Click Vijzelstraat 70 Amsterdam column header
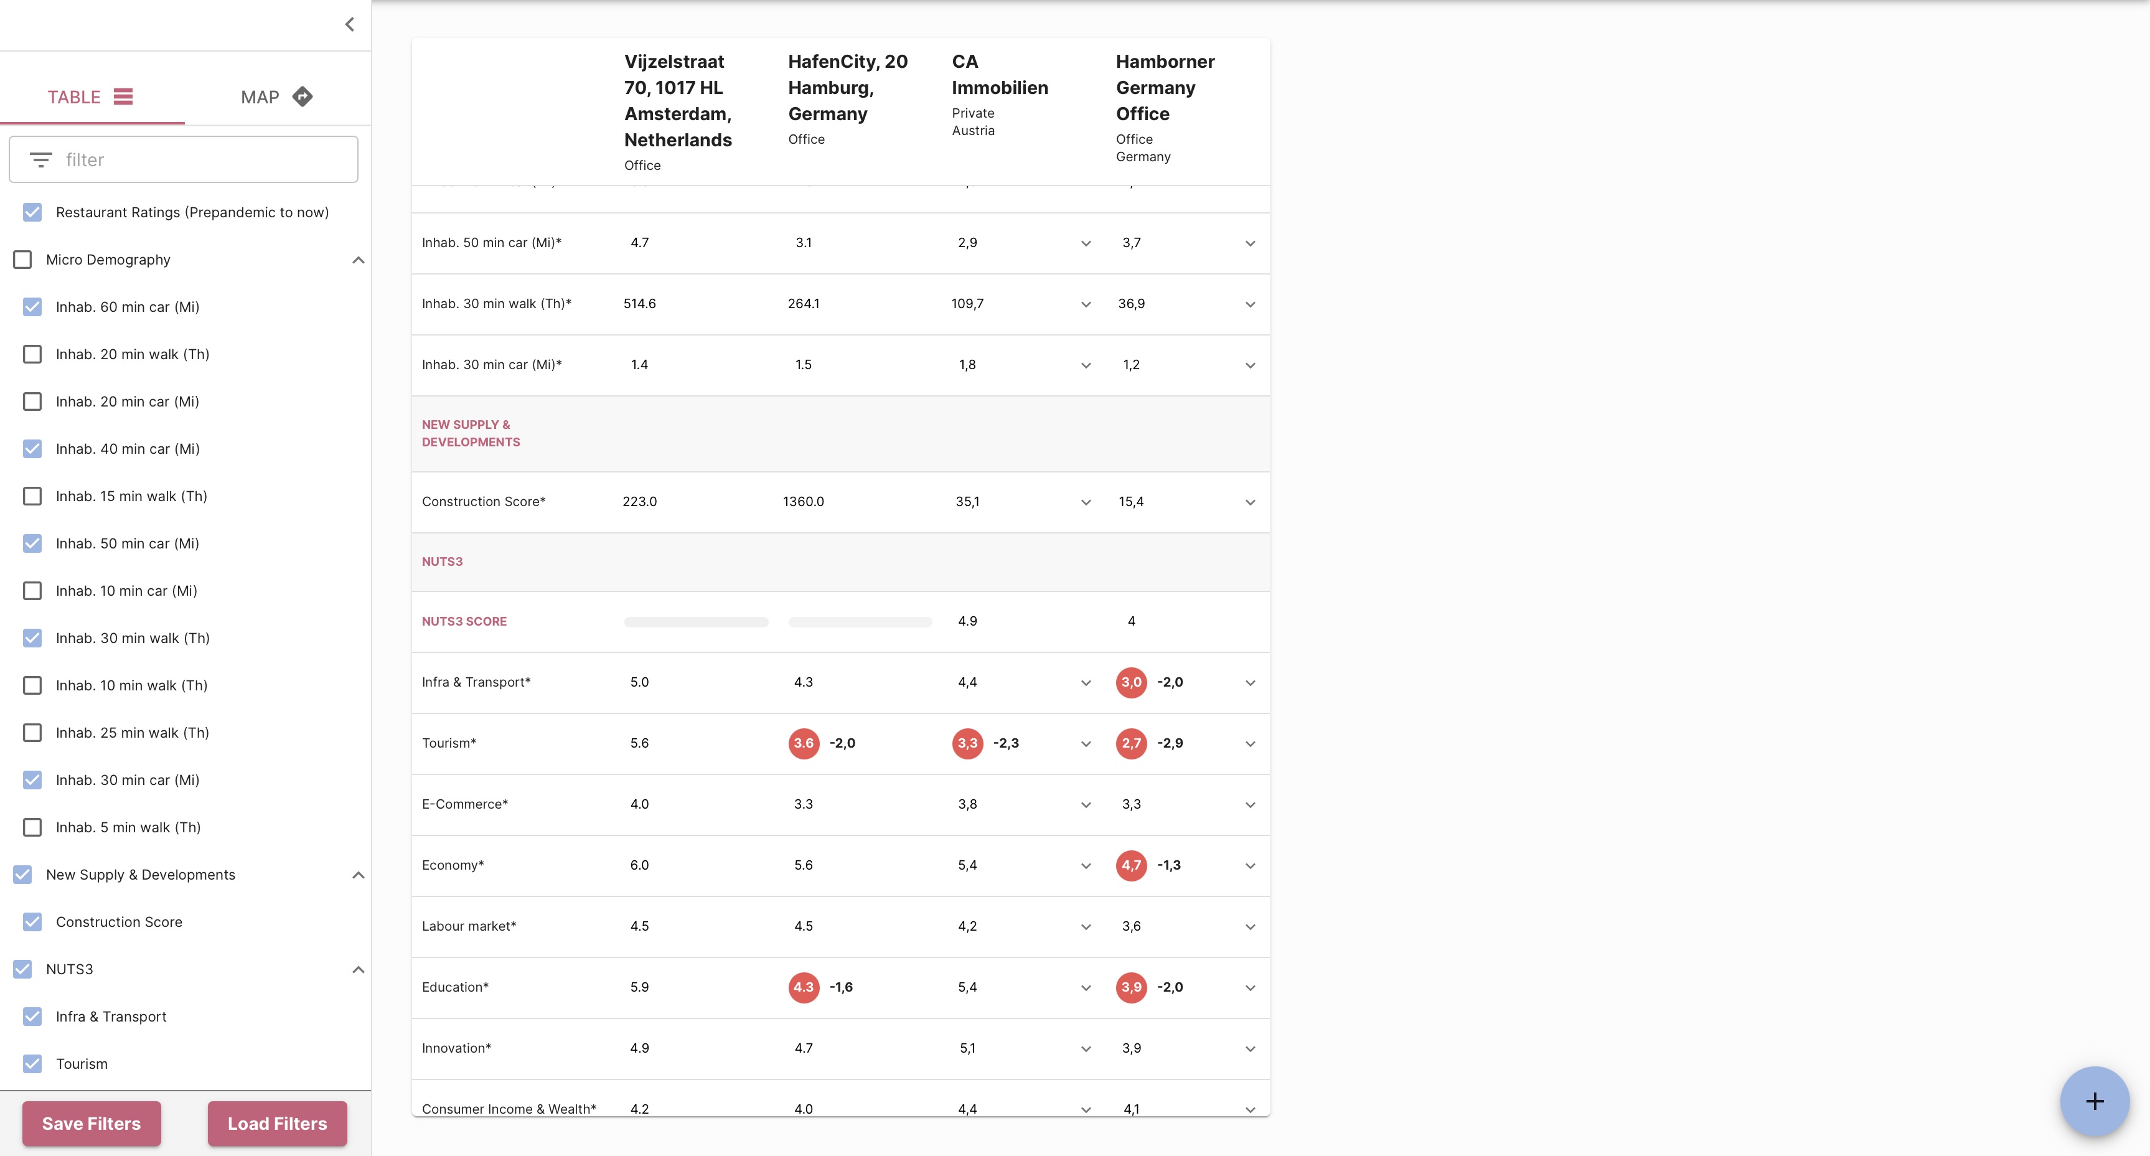2150x1156 pixels. pos(678,100)
